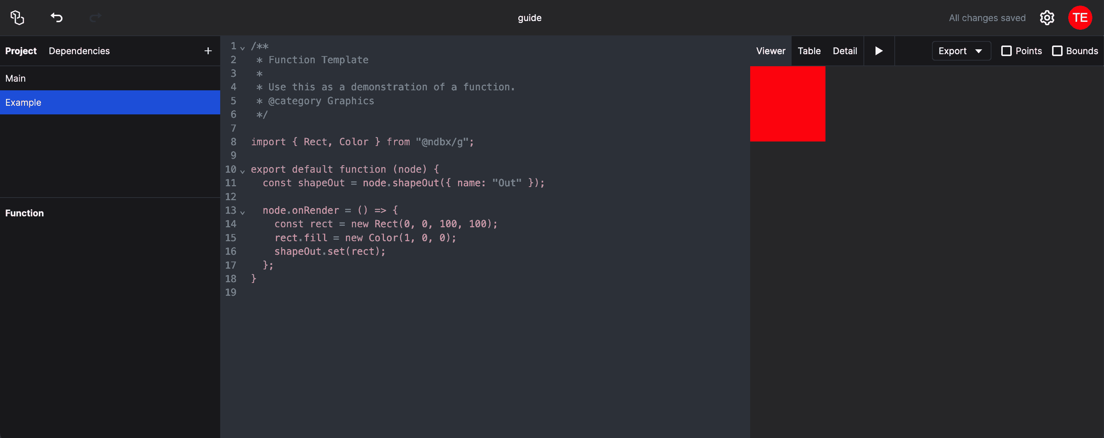
Task: Switch to the Detail tab
Action: pyautogui.click(x=845, y=51)
